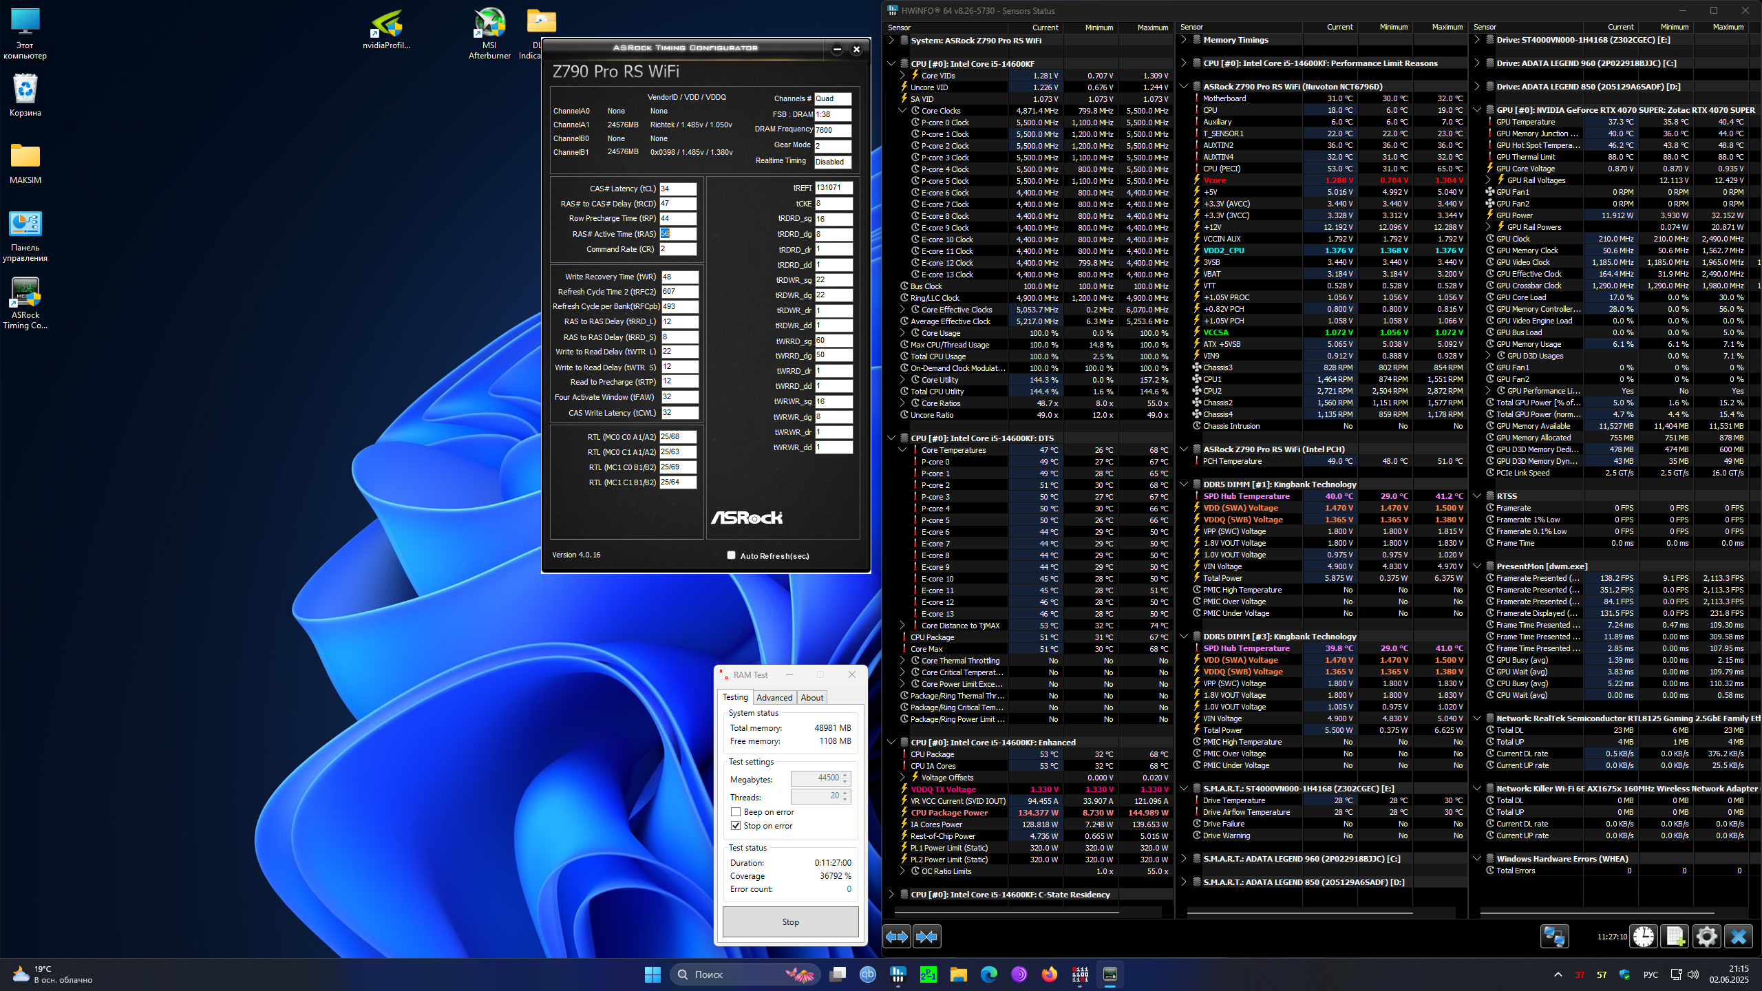Click the collapse columns arrows button in HWiNFO

pos(927,937)
